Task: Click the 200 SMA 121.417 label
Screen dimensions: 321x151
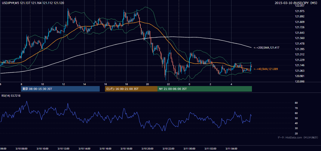Action: coord(266,48)
